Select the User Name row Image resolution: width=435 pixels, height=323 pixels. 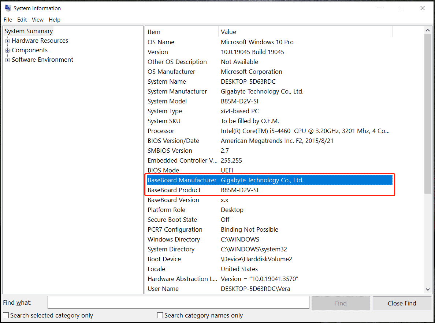click(x=269, y=289)
